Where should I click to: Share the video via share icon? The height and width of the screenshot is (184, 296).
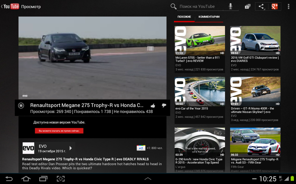pos(261,7)
